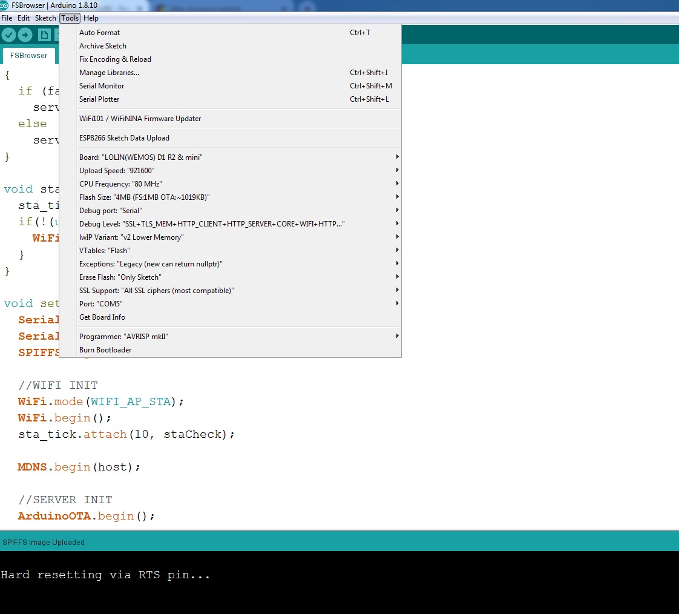Open Manage Libraries from the menu
Viewport: 679px width, 614px height.
(x=109, y=73)
